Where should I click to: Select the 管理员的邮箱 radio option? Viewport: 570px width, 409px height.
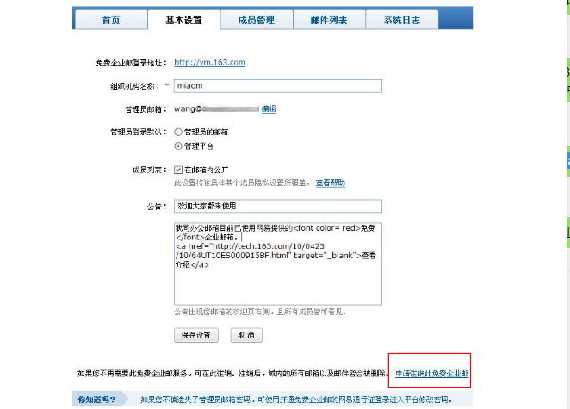point(178,133)
